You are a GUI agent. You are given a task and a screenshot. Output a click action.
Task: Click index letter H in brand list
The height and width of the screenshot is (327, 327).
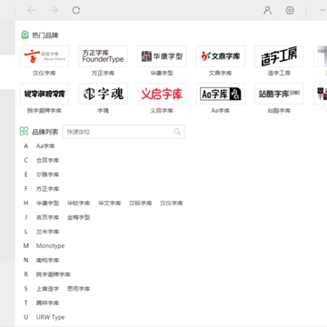(26, 203)
